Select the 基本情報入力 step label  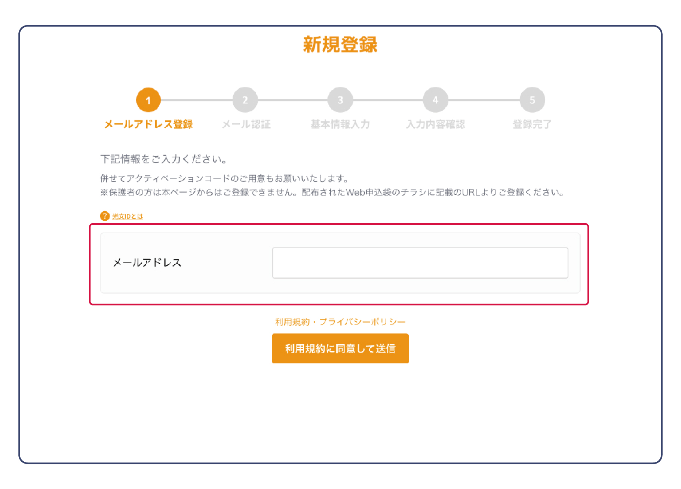click(340, 124)
